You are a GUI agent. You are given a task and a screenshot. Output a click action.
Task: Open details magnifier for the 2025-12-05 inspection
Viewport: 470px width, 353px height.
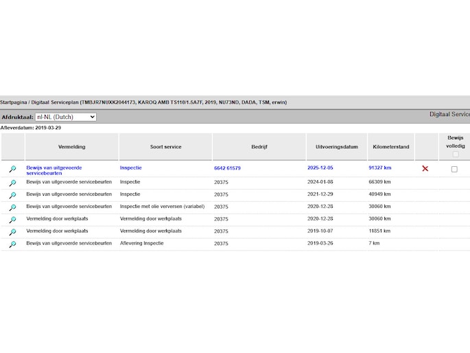click(x=12, y=169)
